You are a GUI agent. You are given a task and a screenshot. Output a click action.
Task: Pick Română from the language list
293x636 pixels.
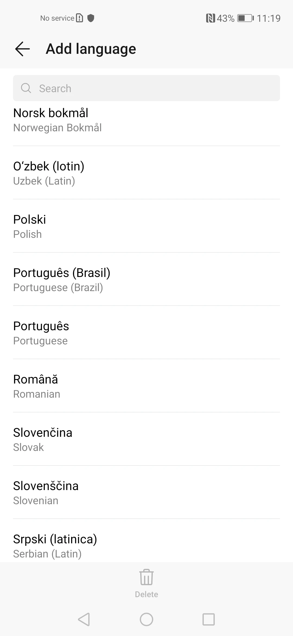pyautogui.click(x=146, y=386)
